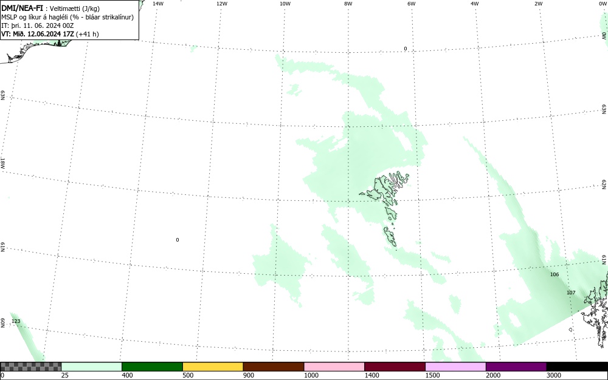The width and height of the screenshot is (608, 380).
Task: Click the dark green 400-500 legend swatch
Action: point(152,367)
